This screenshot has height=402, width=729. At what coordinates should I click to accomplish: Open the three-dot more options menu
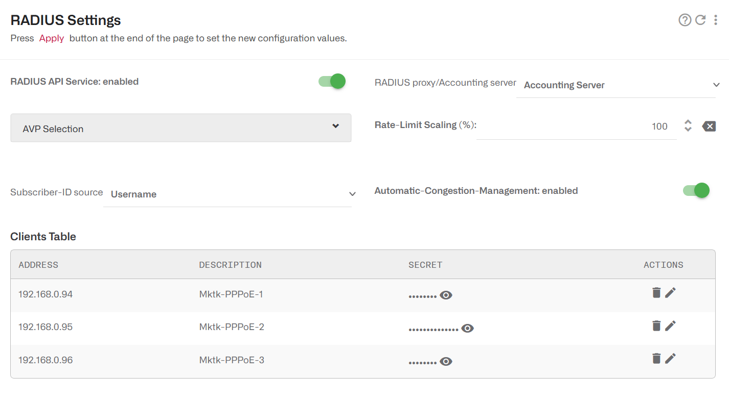[716, 20]
